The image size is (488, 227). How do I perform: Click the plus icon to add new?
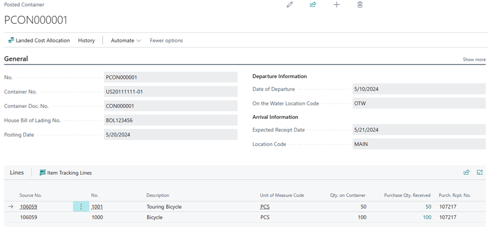(x=336, y=5)
